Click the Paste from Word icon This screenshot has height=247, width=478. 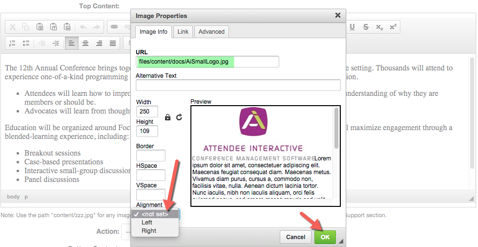point(67,27)
